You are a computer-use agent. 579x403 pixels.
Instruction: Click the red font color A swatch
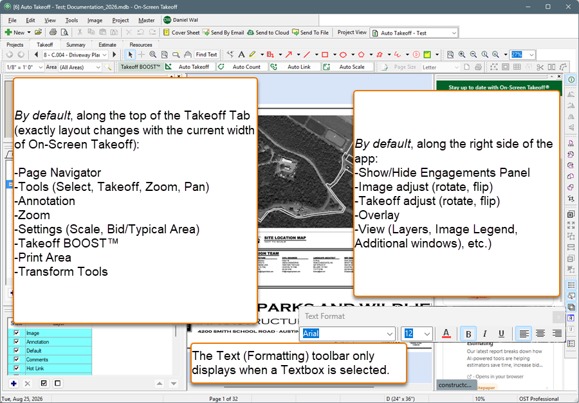point(446,334)
